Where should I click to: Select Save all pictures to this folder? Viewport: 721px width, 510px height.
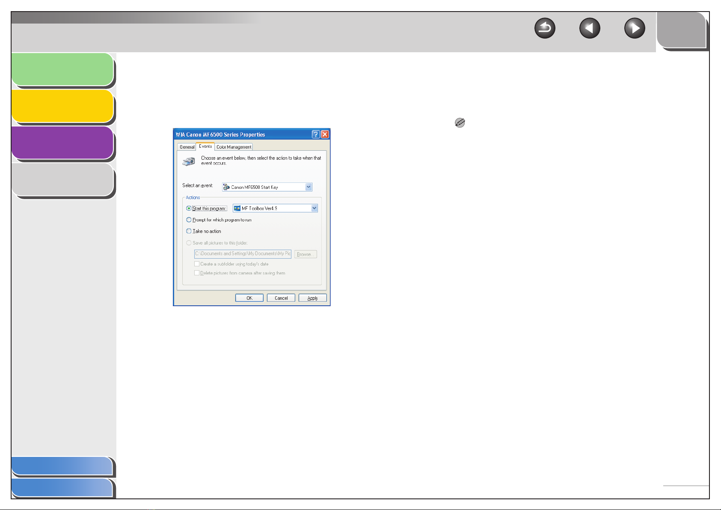coord(189,243)
